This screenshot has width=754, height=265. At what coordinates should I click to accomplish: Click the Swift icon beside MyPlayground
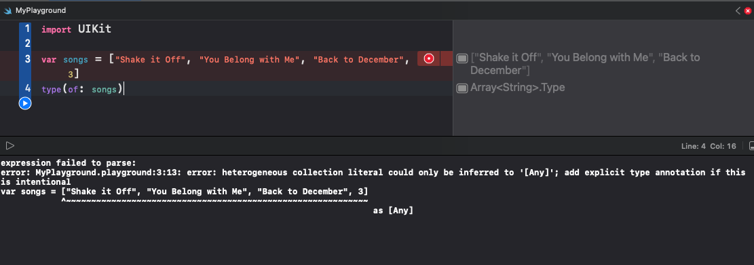7,10
